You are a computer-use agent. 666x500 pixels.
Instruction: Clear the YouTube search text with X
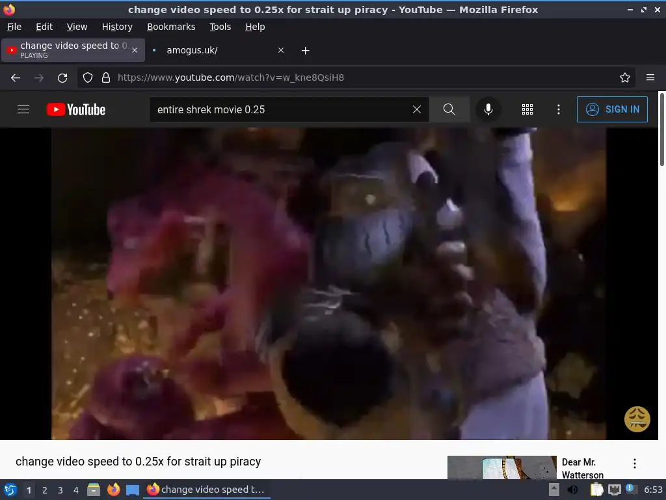(x=417, y=109)
